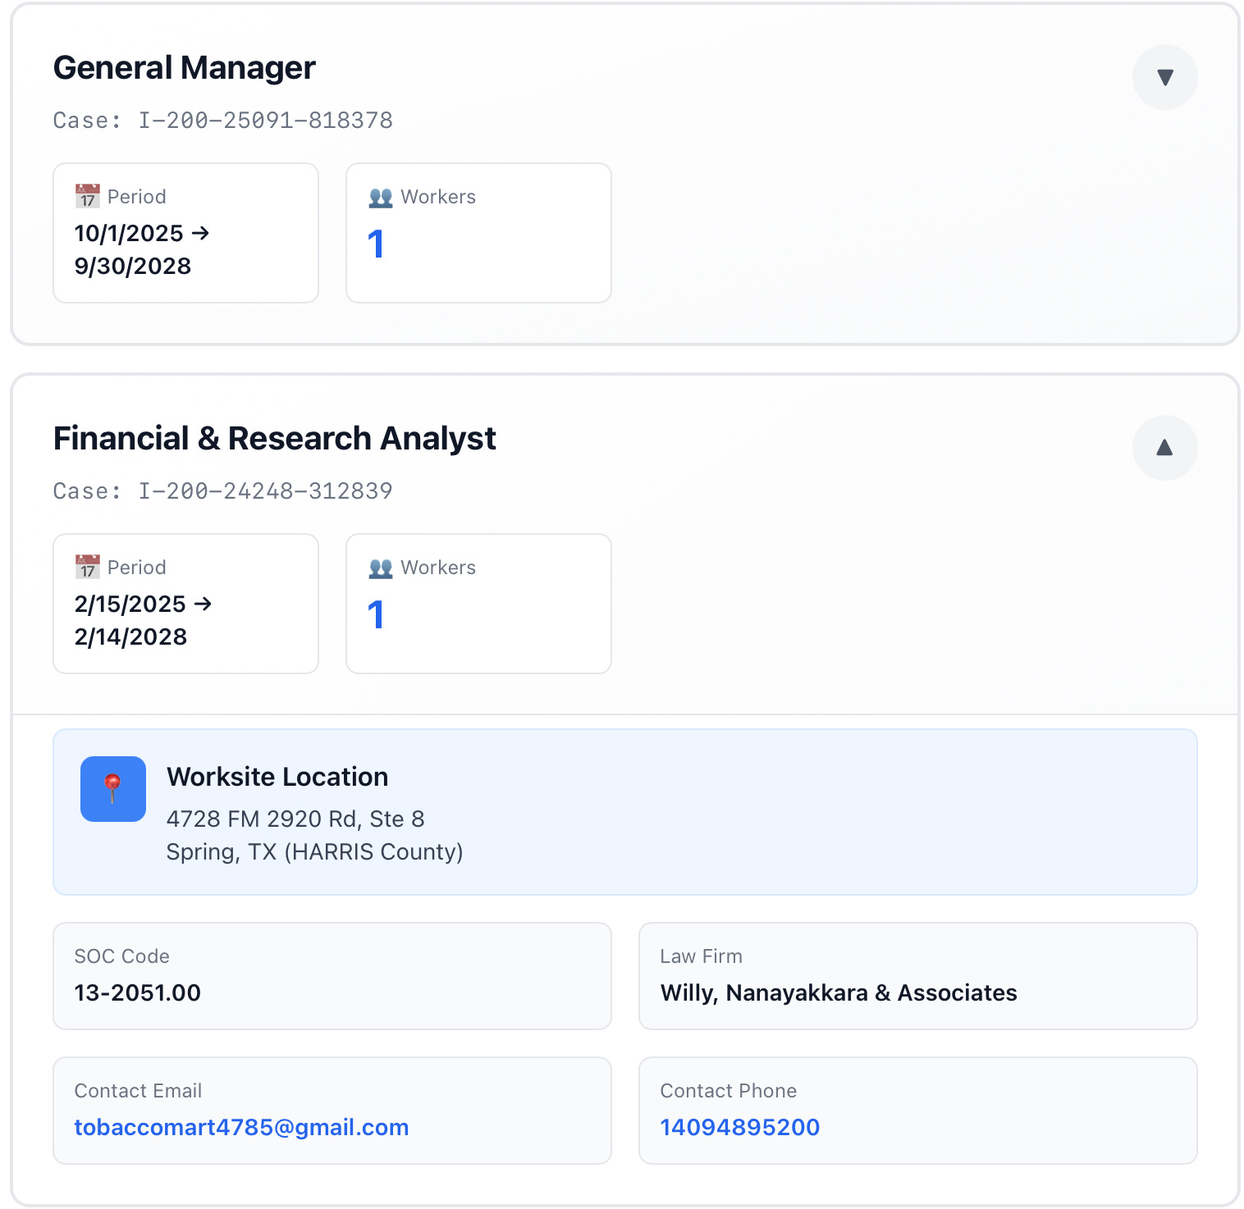Click period 10/1/2025 to 9/30/2028 box
This screenshot has height=1209, width=1244.
coord(185,233)
